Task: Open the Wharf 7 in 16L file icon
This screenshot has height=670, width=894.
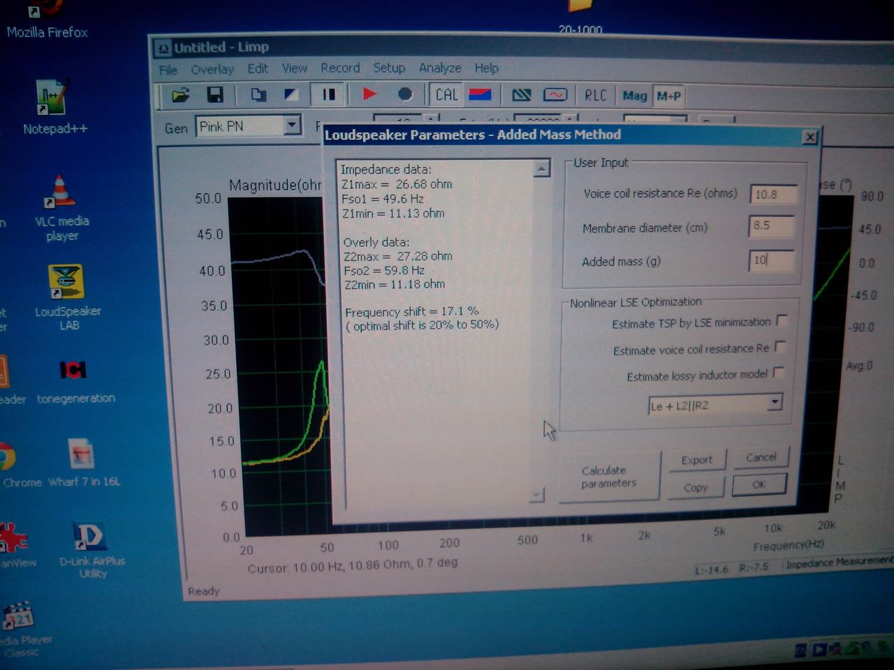Action: pos(84,462)
